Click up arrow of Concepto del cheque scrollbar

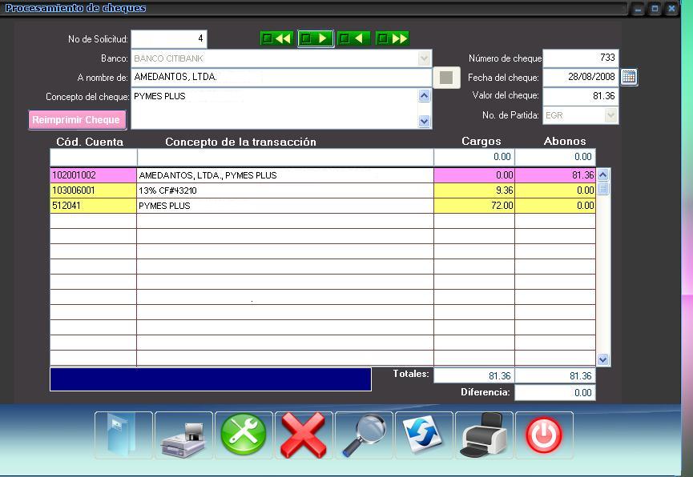(x=424, y=95)
